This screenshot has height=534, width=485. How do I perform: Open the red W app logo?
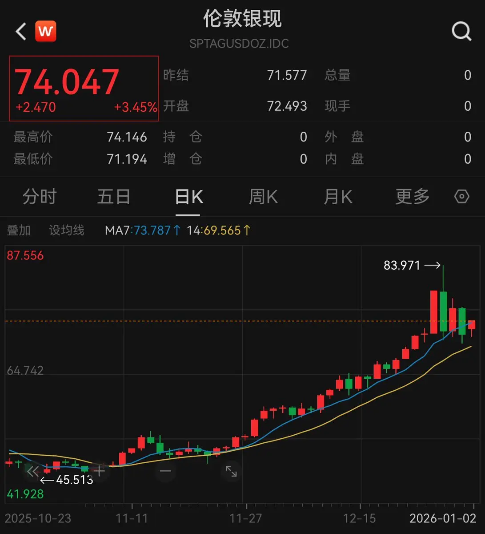pyautogui.click(x=46, y=31)
